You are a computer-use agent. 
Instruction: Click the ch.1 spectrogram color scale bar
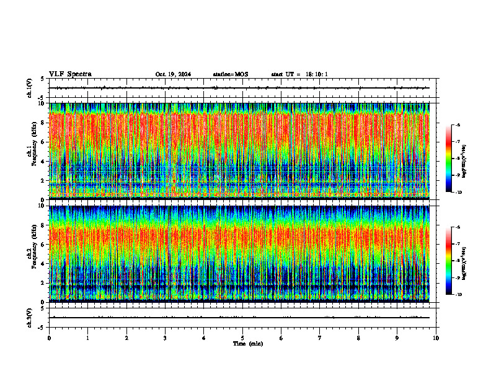[x=449, y=159]
